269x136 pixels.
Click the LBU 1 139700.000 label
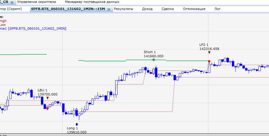click(x=47, y=92)
